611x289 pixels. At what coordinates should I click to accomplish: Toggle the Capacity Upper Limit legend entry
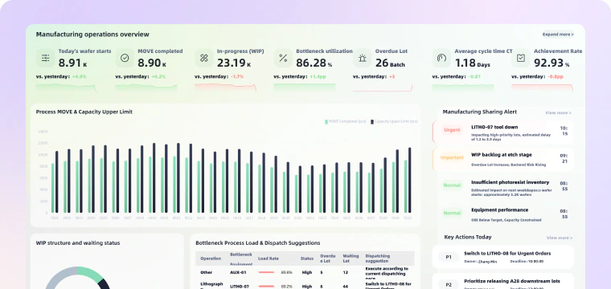coord(395,122)
